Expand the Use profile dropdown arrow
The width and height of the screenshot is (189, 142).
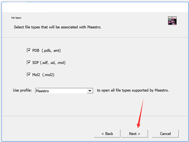pos(90,91)
